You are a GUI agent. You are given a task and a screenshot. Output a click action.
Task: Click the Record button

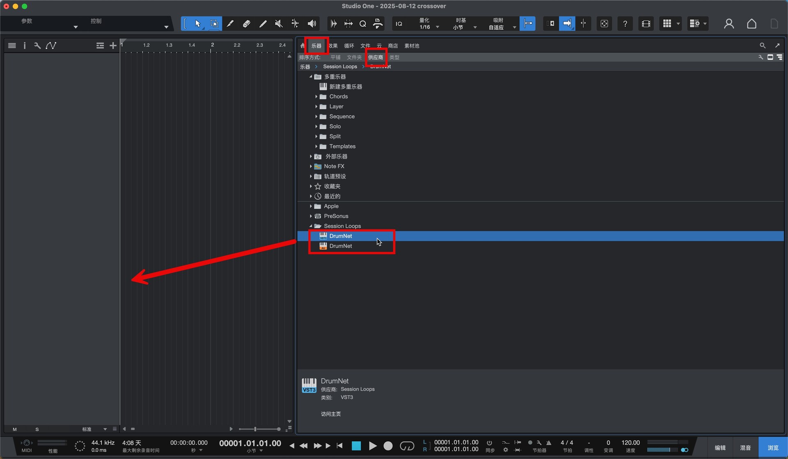[x=388, y=446]
